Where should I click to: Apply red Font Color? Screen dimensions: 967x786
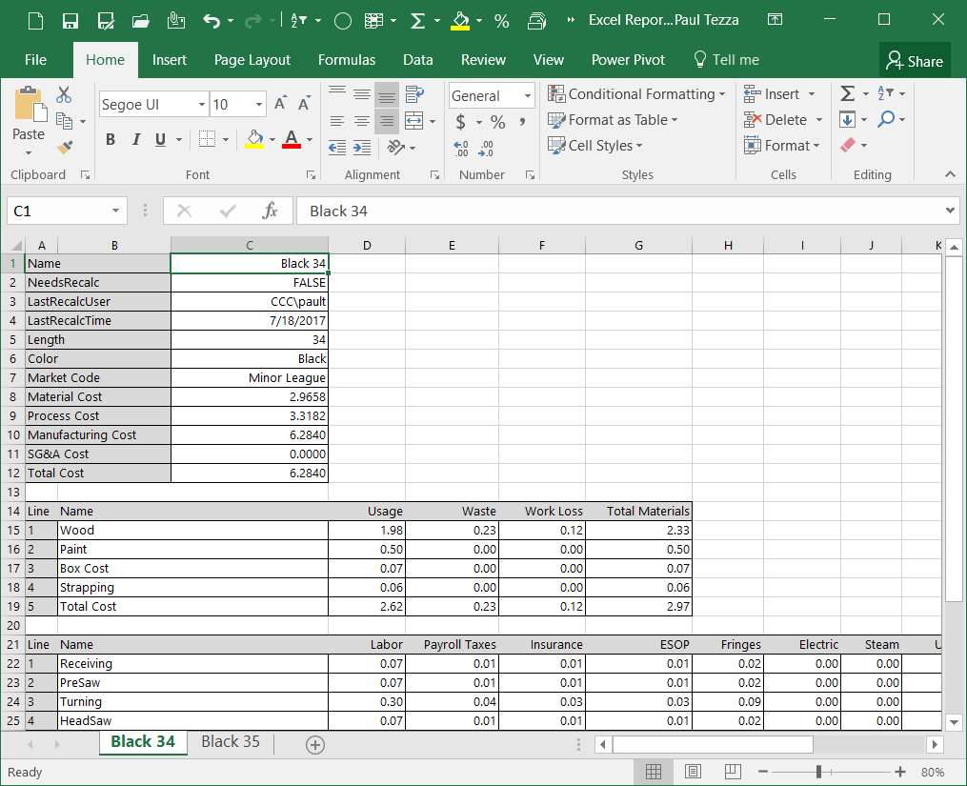[x=292, y=139]
